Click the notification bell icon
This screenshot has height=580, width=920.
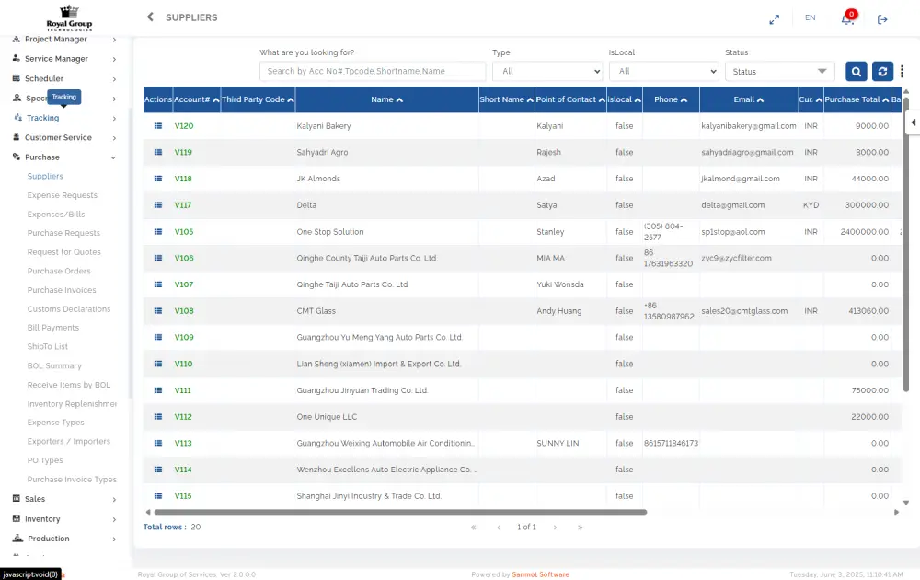pos(847,18)
